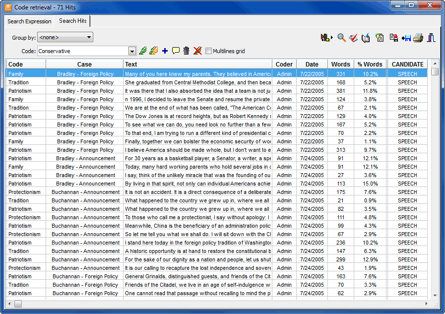Select the row 'By living in that spirit'

(216, 184)
